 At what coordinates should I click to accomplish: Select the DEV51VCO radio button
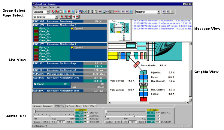pos(159,122)
